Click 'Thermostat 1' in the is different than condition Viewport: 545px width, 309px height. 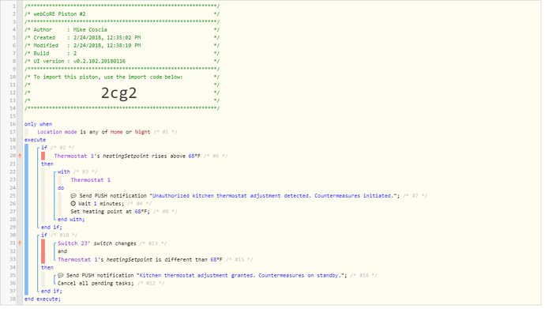pyautogui.click(x=78, y=260)
